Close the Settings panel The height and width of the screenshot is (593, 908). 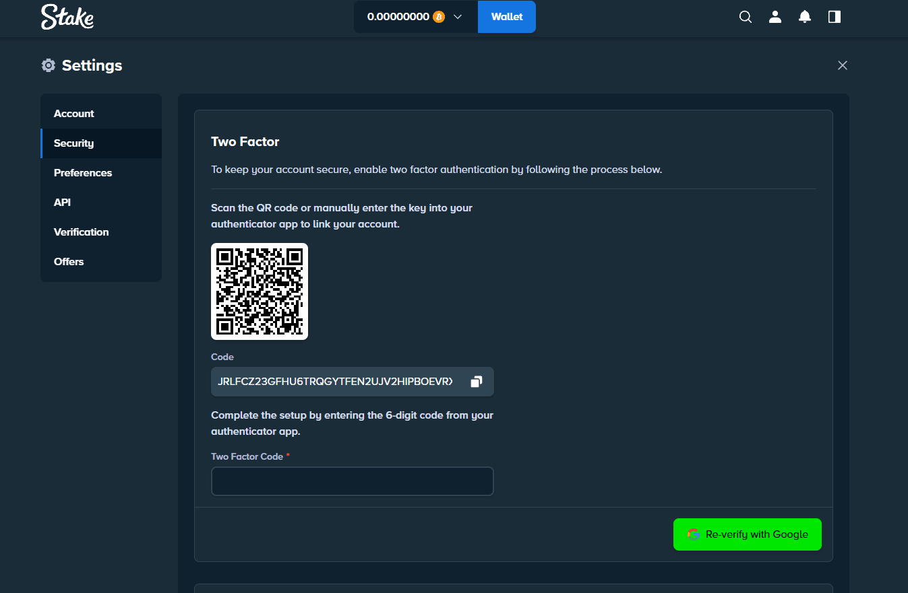pos(842,65)
